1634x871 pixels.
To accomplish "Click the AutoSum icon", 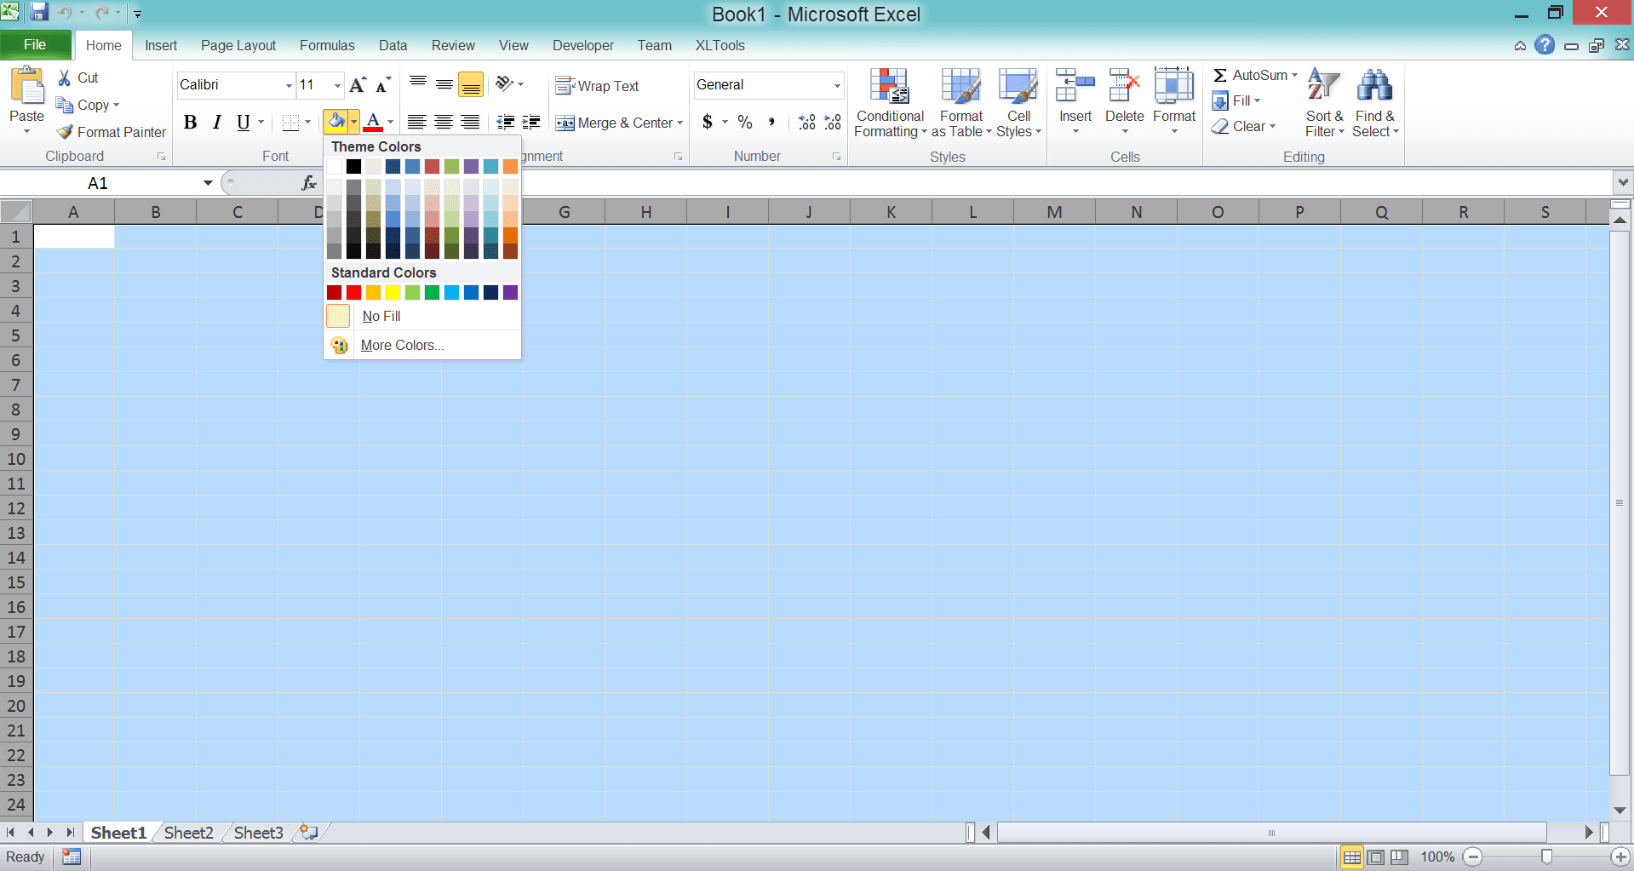I will click(1221, 75).
